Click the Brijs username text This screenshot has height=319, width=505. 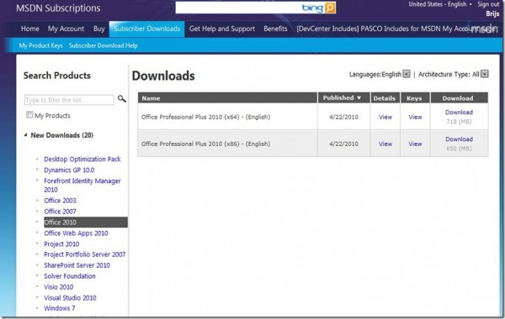[x=492, y=13]
